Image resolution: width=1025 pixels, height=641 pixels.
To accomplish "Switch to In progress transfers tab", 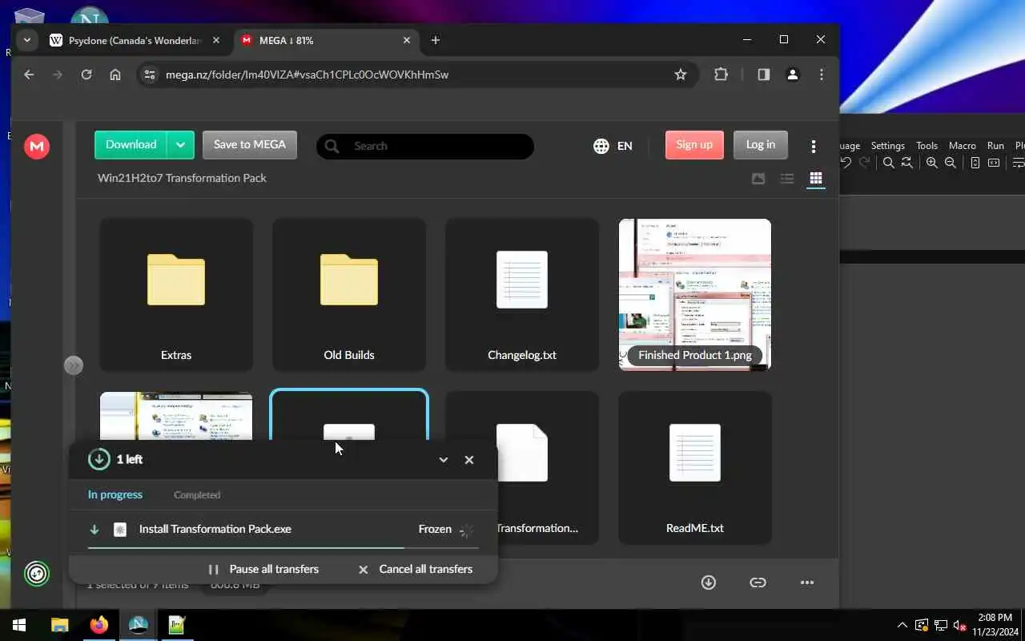I will (x=115, y=494).
